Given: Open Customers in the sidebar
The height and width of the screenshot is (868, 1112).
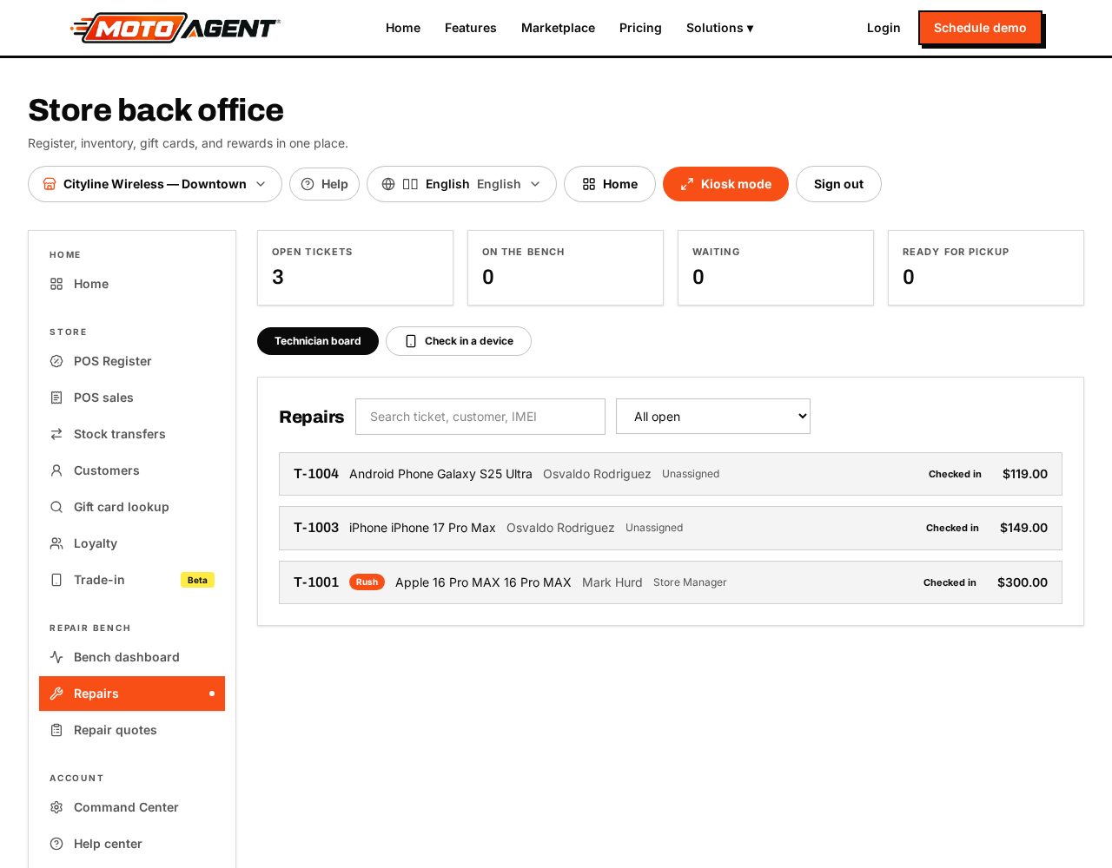Looking at the screenshot, I should pos(132,470).
